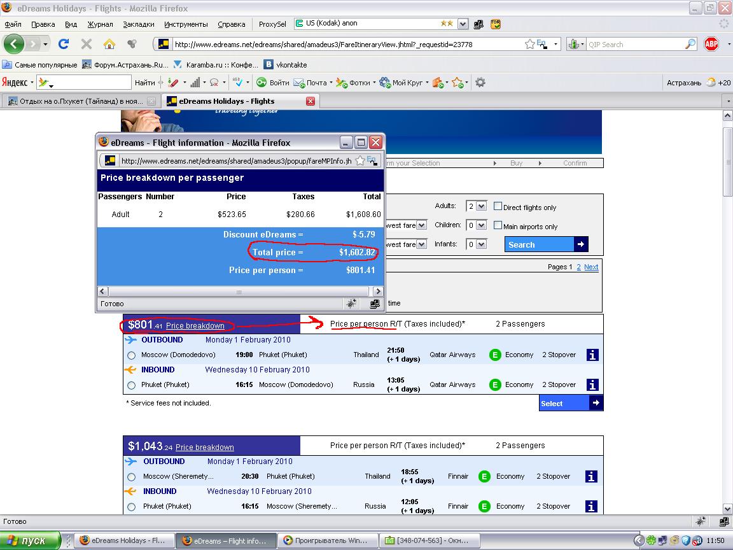The height and width of the screenshot is (550, 733).
Task: Click the blue Search button
Action: pyautogui.click(x=546, y=244)
